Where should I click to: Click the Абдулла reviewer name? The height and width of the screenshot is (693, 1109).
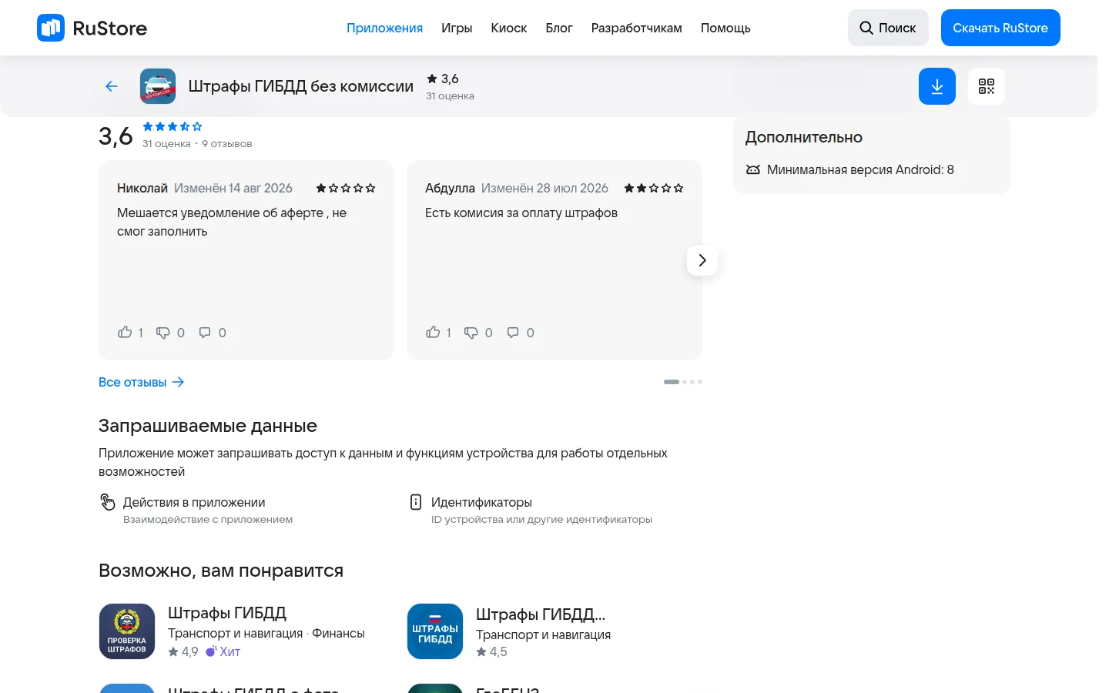[x=450, y=188]
